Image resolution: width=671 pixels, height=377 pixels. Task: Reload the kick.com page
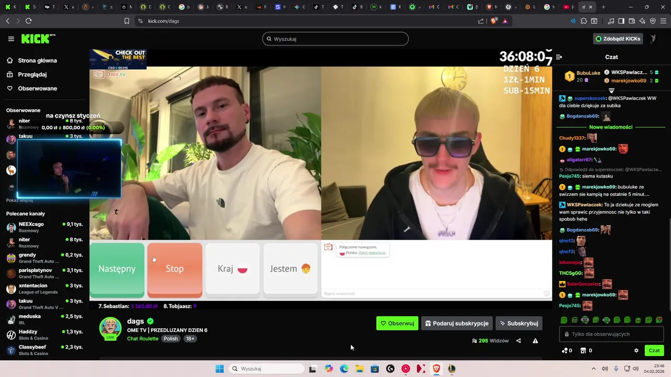28,21
